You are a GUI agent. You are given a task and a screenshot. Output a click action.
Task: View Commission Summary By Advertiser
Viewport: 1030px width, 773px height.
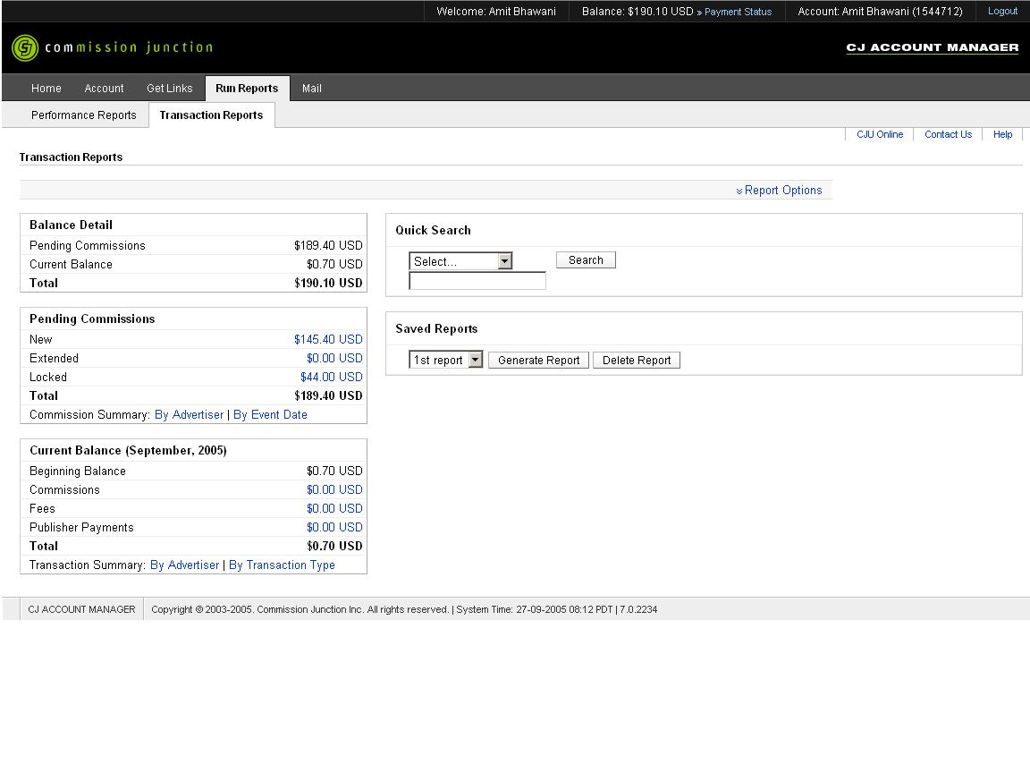(190, 415)
